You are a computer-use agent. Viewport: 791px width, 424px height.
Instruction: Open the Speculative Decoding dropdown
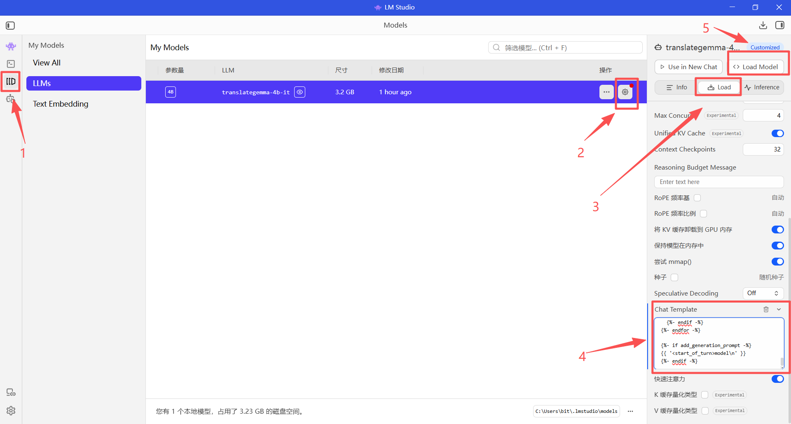click(763, 293)
